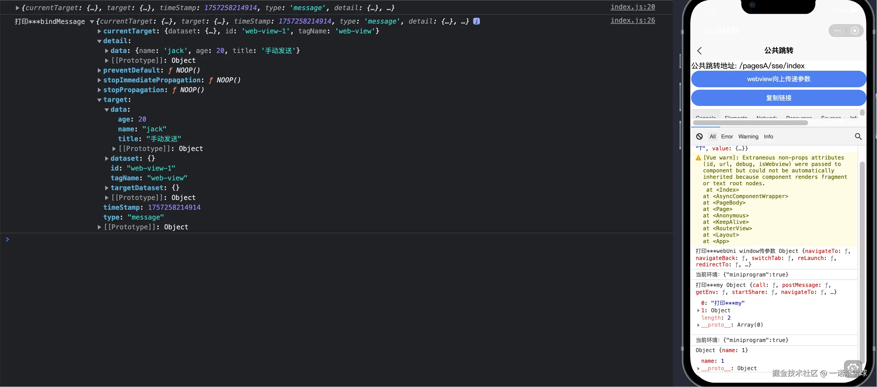Open the mini program three-dots menu
Screen dimensions: 877x387
tap(837, 31)
